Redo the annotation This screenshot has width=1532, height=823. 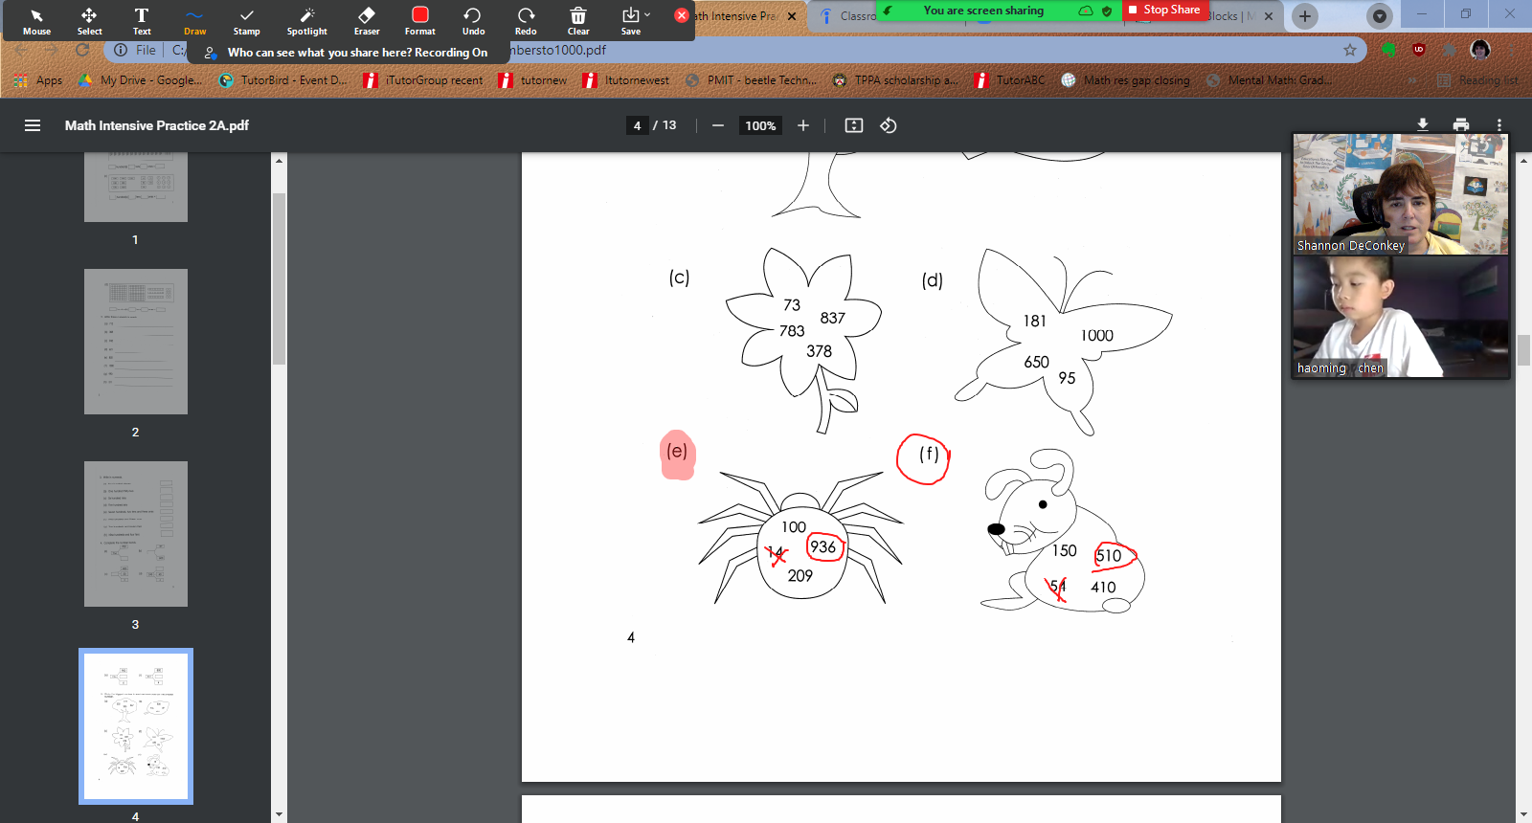point(526,21)
